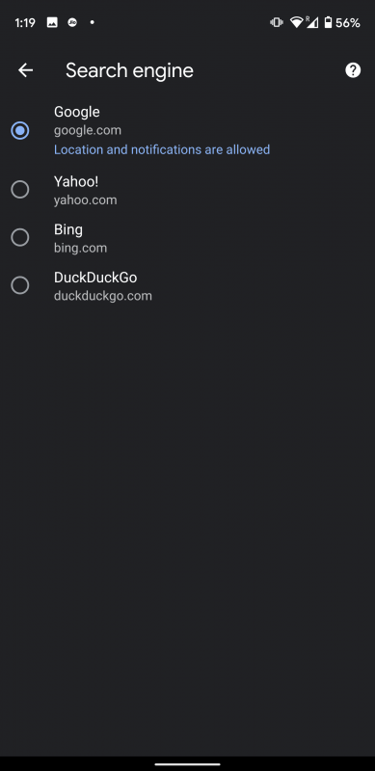
Task: Tap the battery icon in status bar
Action: coord(329,22)
